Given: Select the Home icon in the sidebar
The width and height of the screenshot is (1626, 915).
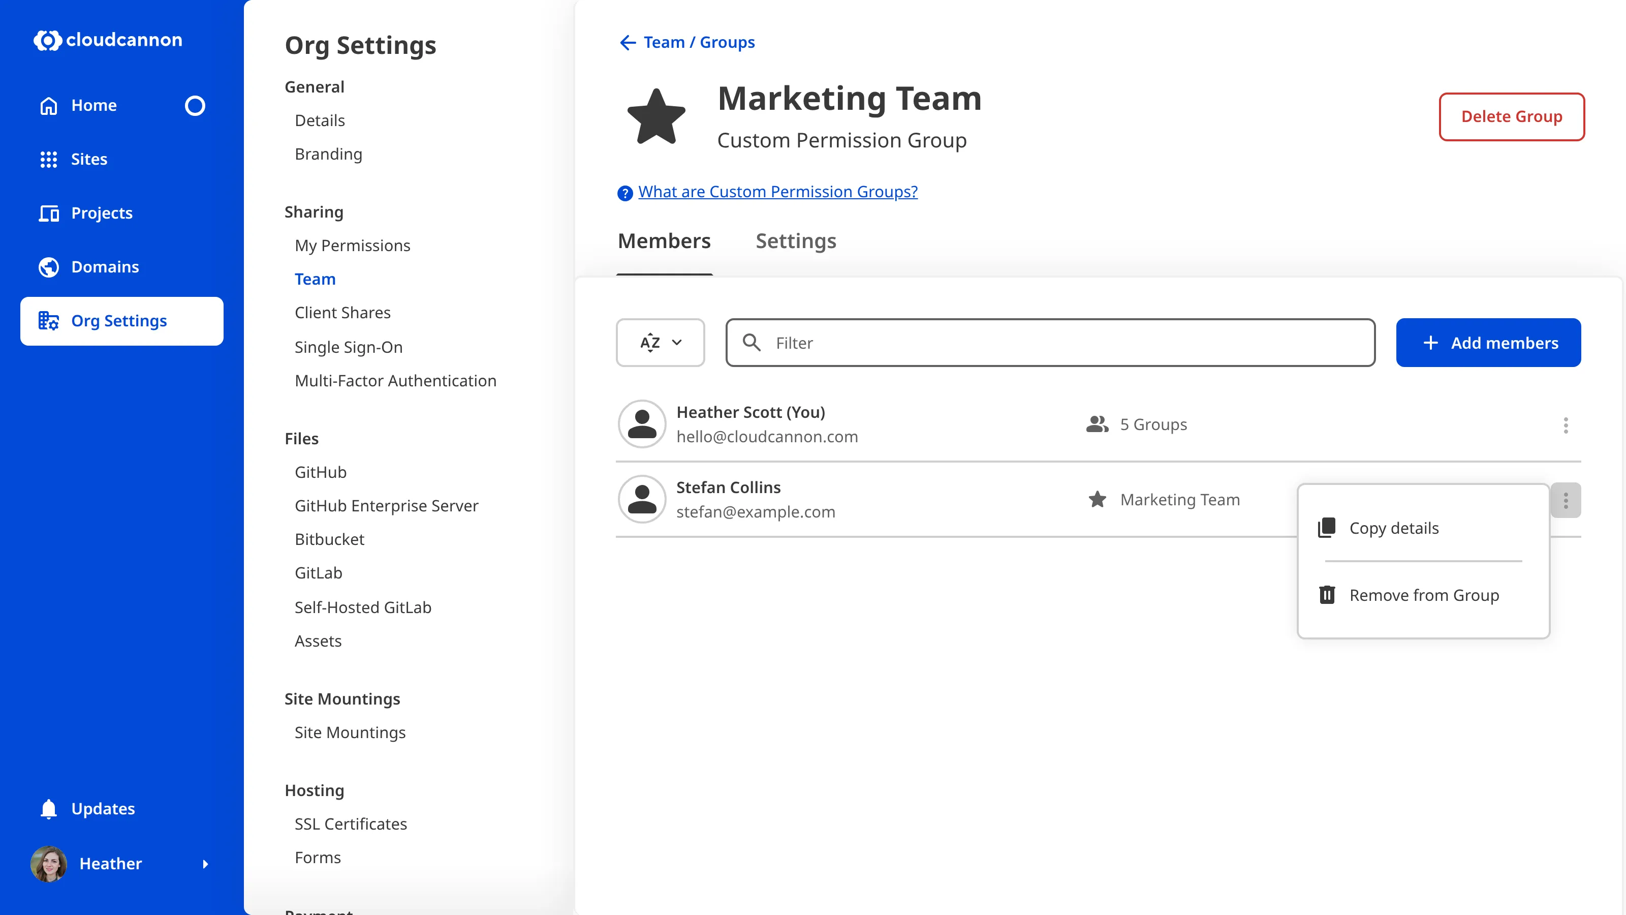Looking at the screenshot, I should 49,105.
